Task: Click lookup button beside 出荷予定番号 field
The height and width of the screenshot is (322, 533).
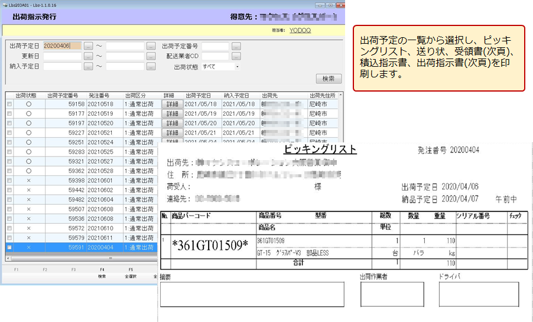Action: (236, 46)
